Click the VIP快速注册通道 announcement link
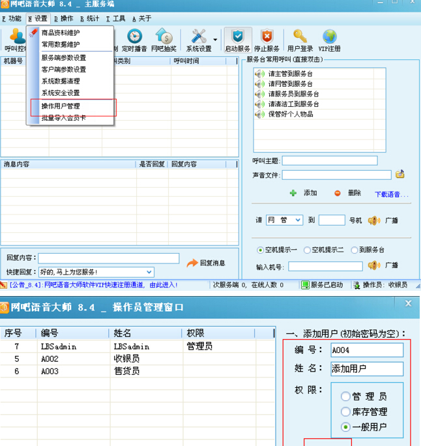This screenshot has height=446, width=421. (x=94, y=285)
